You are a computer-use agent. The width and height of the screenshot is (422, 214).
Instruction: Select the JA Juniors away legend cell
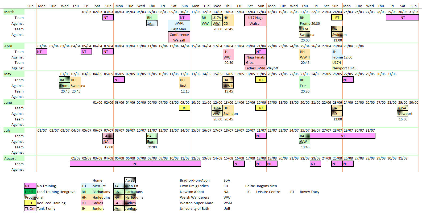click(119, 209)
